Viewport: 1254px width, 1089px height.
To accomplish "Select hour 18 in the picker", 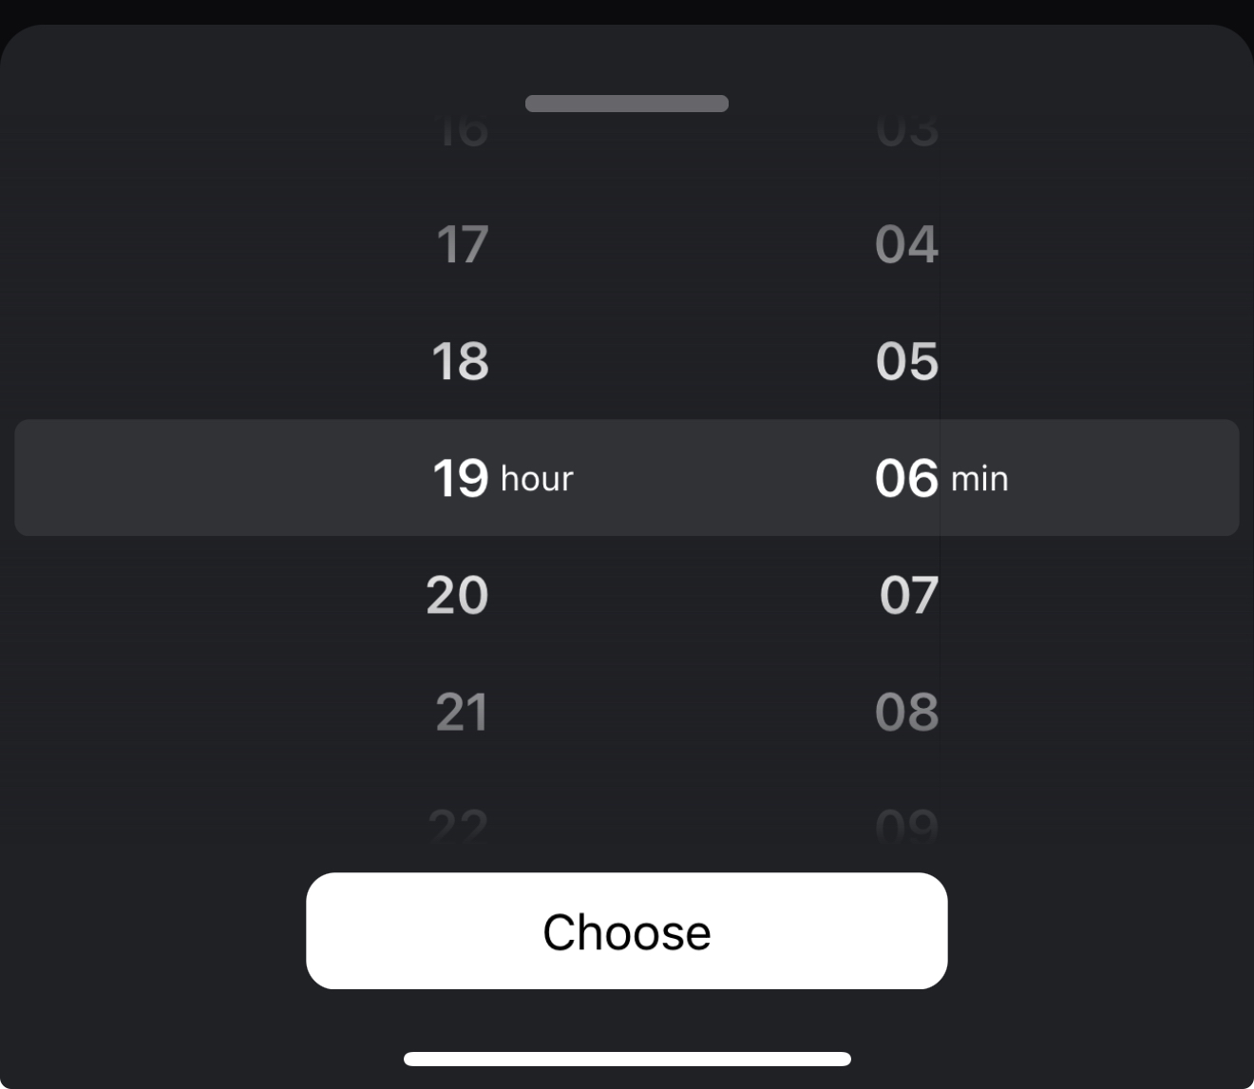I will (x=461, y=361).
